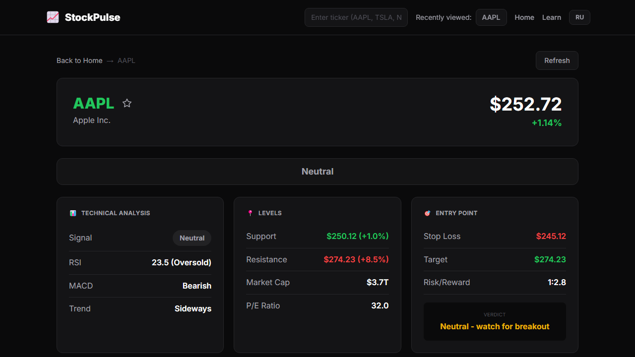
Task: Click the Resistance value $274.23 (+8.5%)
Action: coord(356,259)
